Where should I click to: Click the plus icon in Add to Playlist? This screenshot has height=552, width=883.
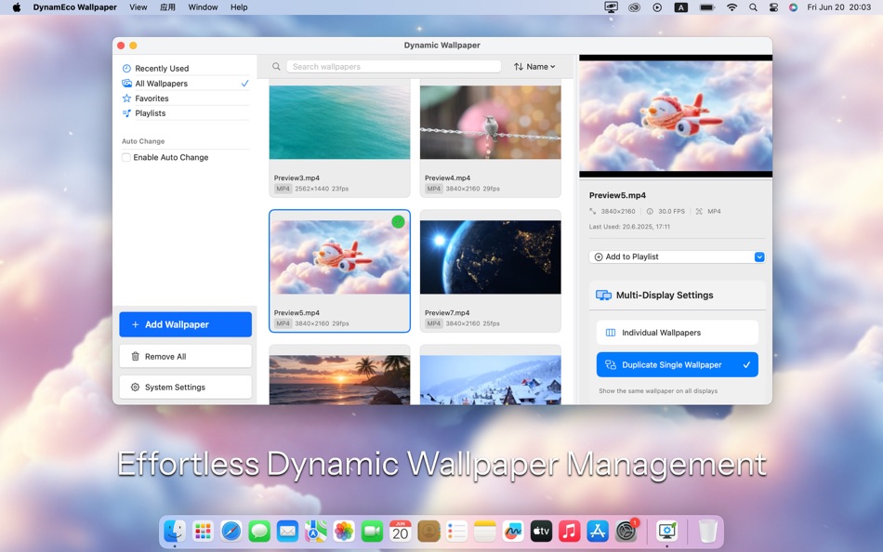pyautogui.click(x=598, y=256)
